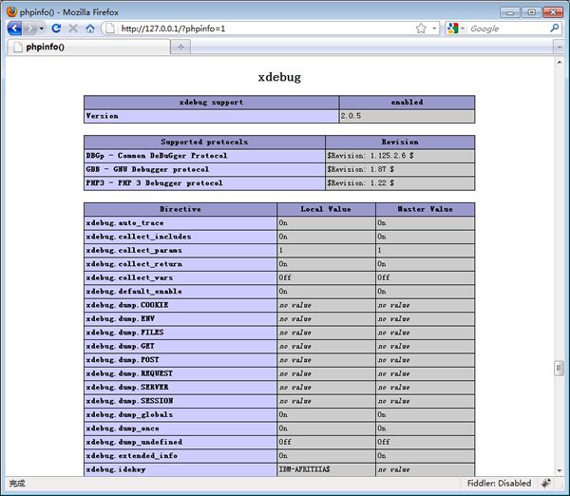Open the list all tabs dropdown
This screenshot has height=496, width=570.
point(560,47)
